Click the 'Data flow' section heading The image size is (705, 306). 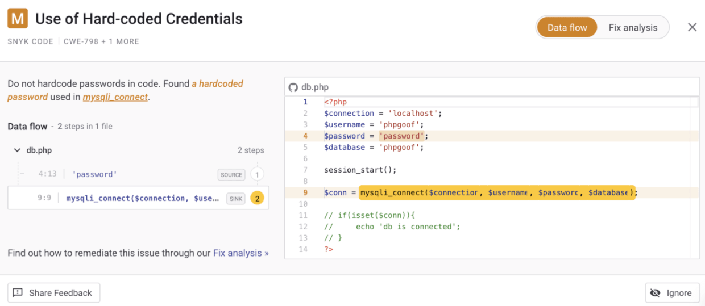[27, 126]
